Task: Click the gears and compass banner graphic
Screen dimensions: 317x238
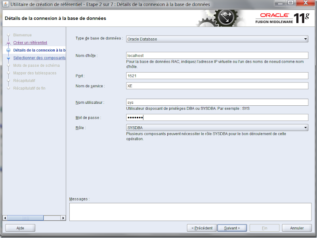Action: tap(220, 18)
